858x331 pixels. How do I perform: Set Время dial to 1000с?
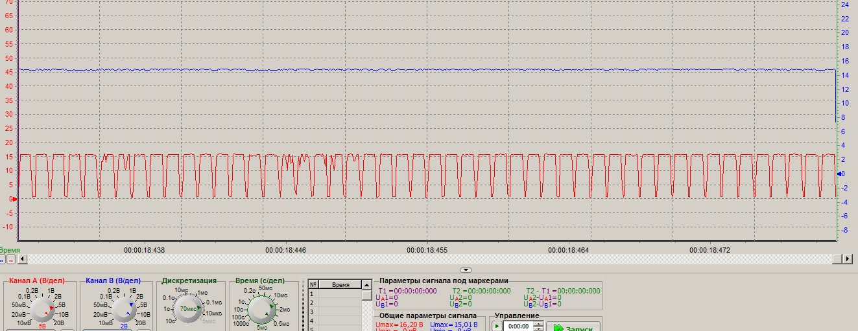[241, 323]
